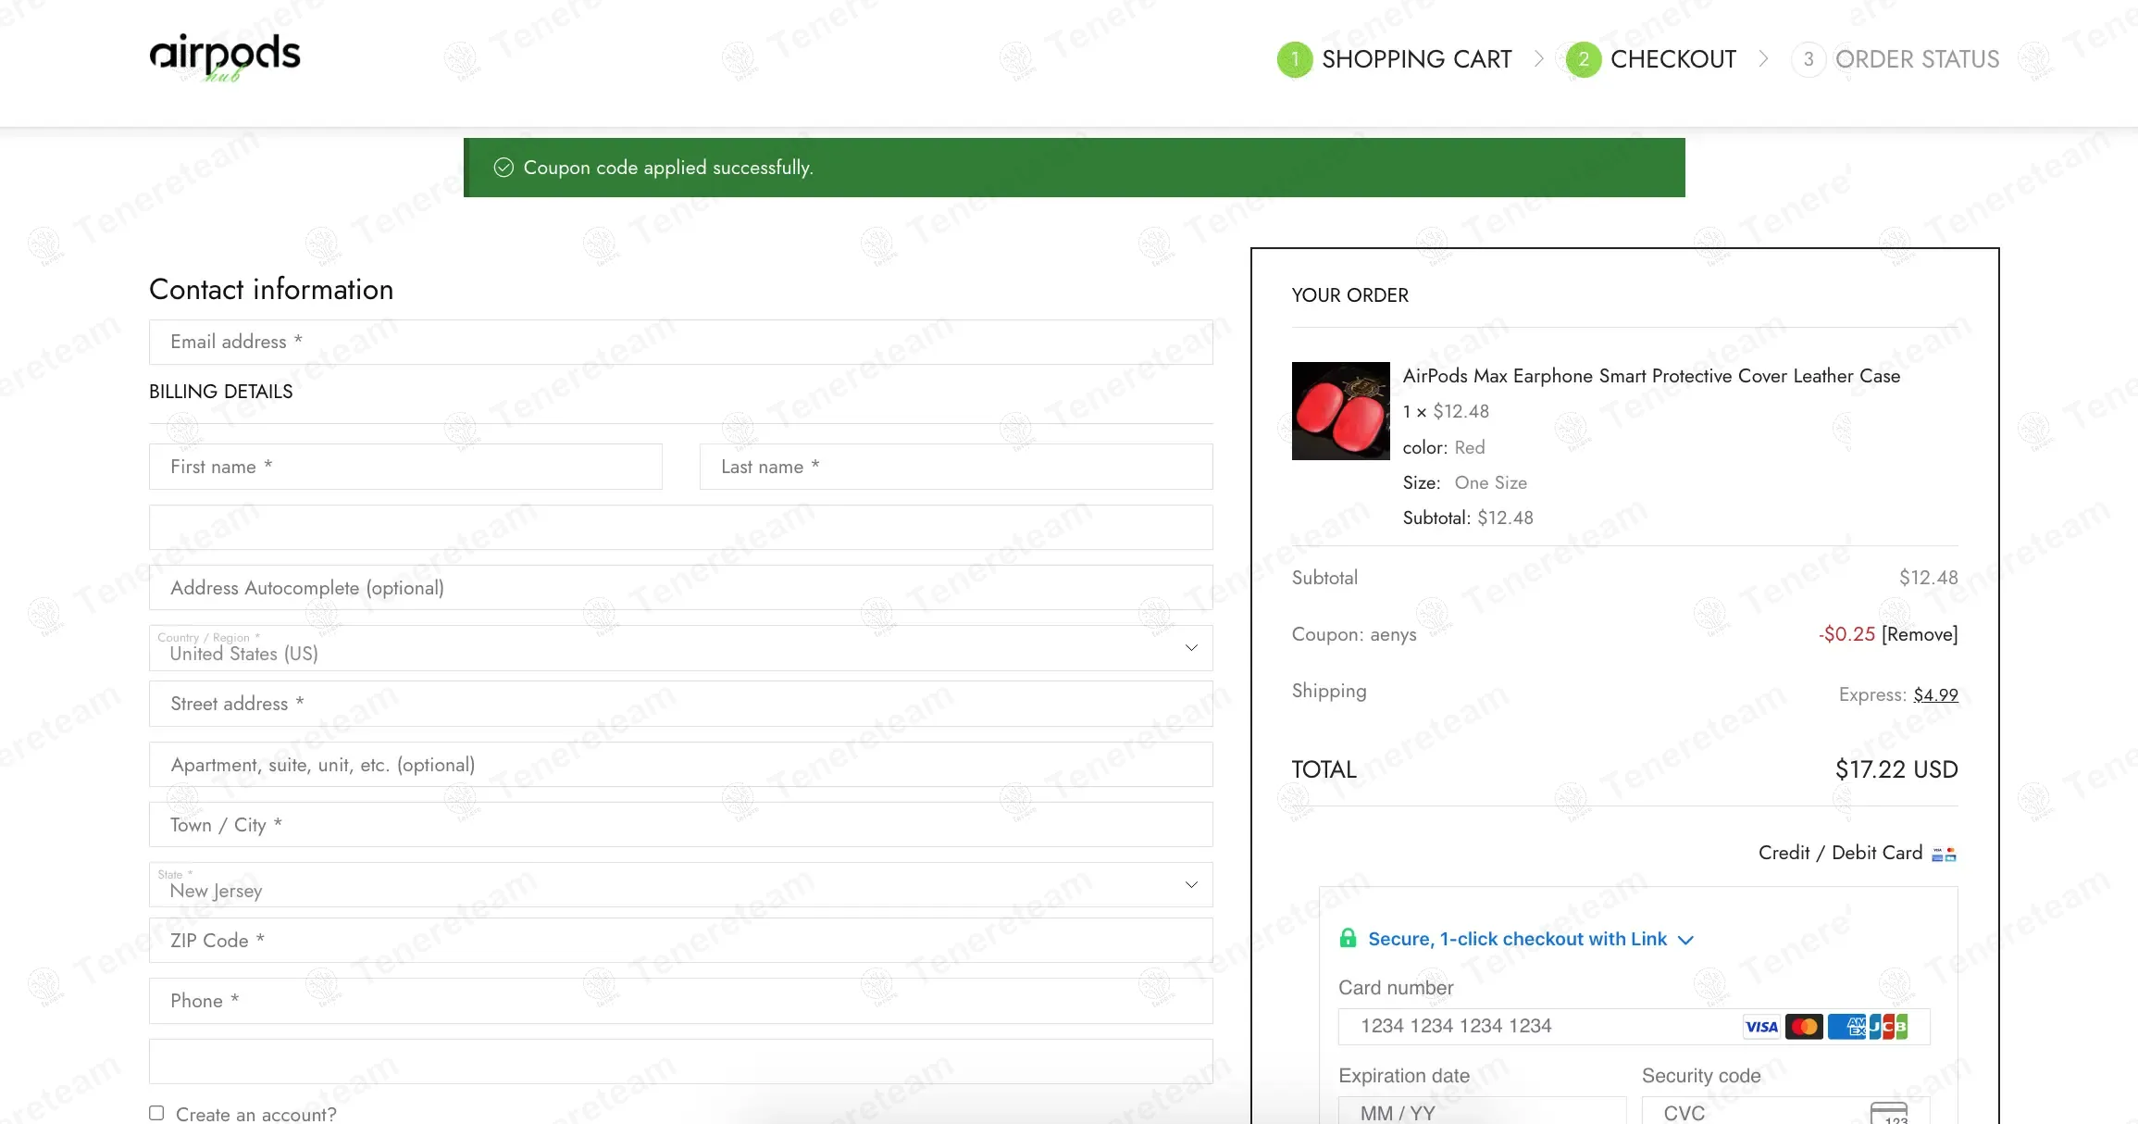The width and height of the screenshot is (2138, 1124).
Task: Click the blank field below Phone
Action: [681, 1061]
